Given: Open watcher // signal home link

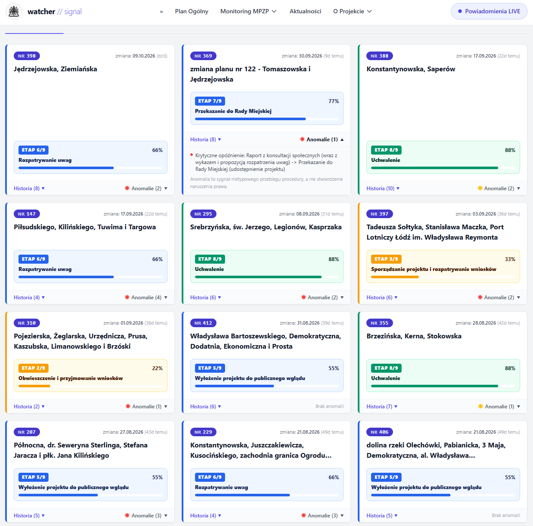Looking at the screenshot, I should click(x=55, y=12).
